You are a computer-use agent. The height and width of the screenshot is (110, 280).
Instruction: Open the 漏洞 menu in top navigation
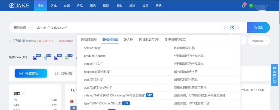point(106,6)
